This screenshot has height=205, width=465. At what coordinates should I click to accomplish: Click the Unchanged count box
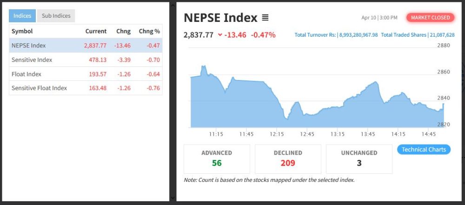(359, 159)
